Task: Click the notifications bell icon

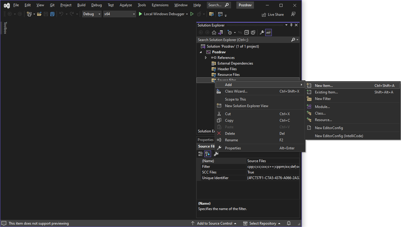Action: (289, 223)
